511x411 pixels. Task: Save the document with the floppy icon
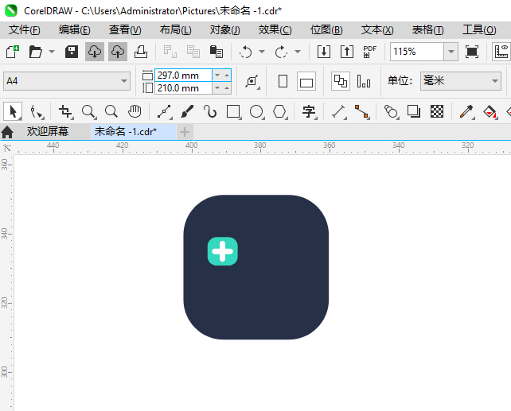point(72,52)
